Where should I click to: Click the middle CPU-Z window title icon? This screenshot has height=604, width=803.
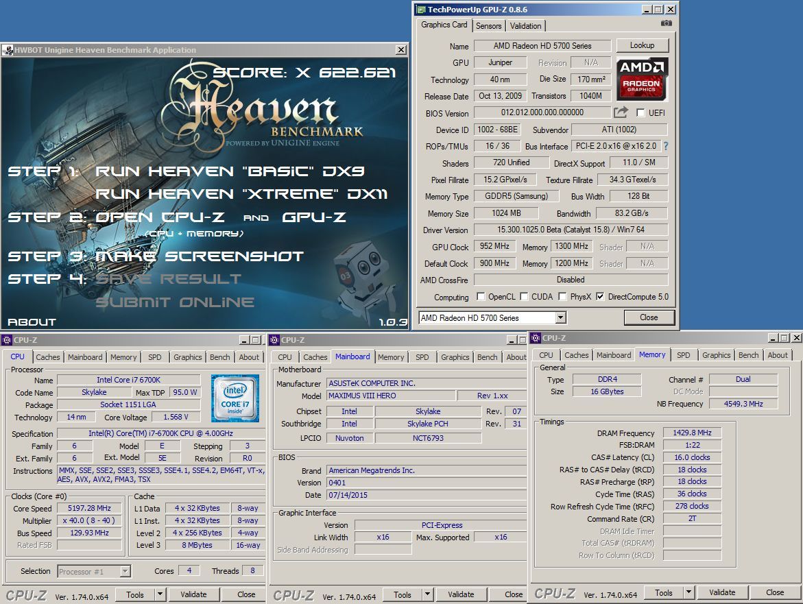tap(274, 340)
